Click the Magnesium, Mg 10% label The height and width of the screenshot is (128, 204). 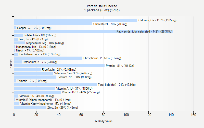45,43
